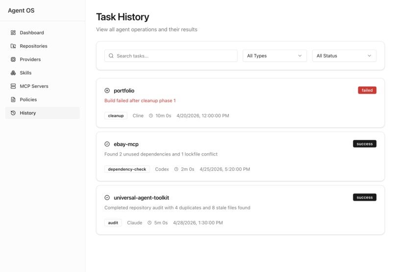Click the Skills cubes icon
Screen dimensions: 395x272
tap(13, 73)
